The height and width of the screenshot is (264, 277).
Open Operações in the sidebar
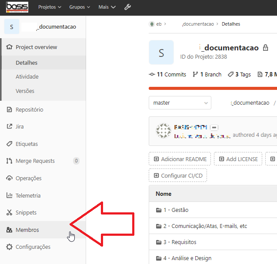click(28, 178)
